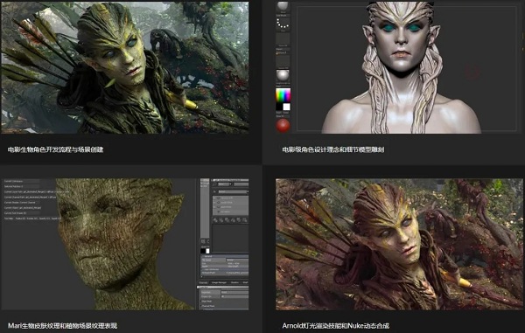Switch to Mari Shelf tab
This screenshot has height=333, width=525.
(x=245, y=282)
